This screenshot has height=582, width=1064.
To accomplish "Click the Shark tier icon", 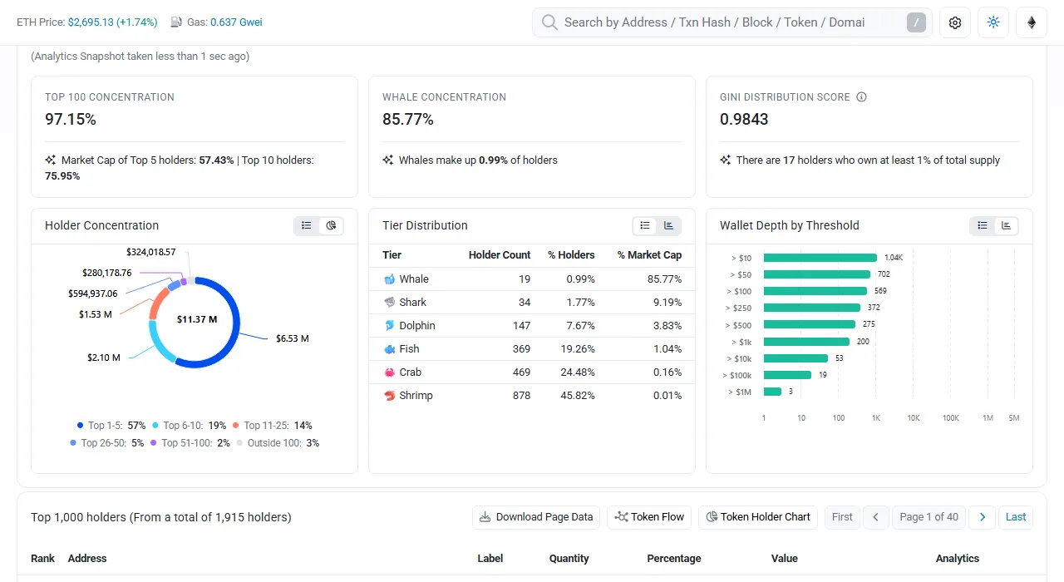I will (x=389, y=303).
